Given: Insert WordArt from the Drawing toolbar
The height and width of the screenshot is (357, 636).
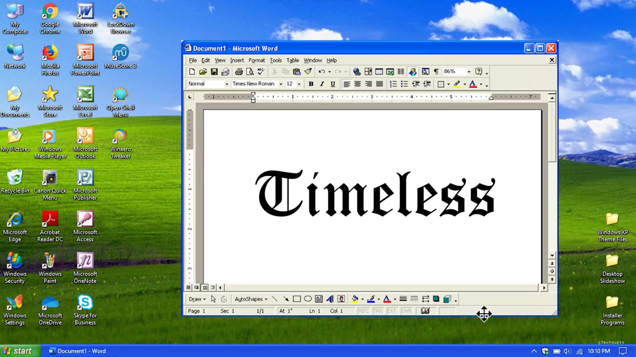Looking at the screenshot, I should coord(330,299).
